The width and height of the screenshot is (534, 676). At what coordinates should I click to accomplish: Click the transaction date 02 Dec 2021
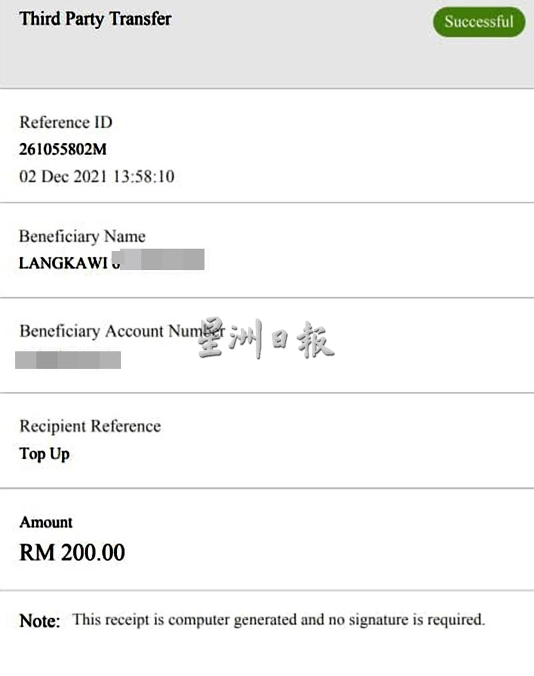click(59, 177)
